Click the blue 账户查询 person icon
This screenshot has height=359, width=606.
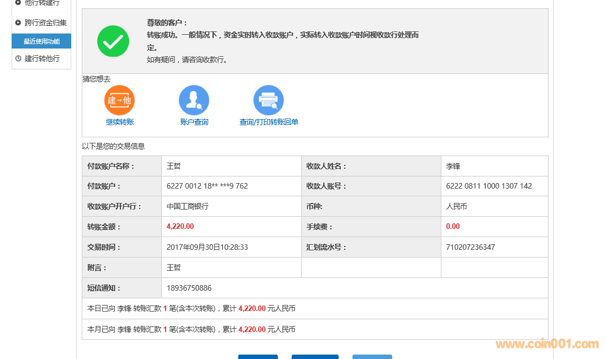click(x=194, y=100)
